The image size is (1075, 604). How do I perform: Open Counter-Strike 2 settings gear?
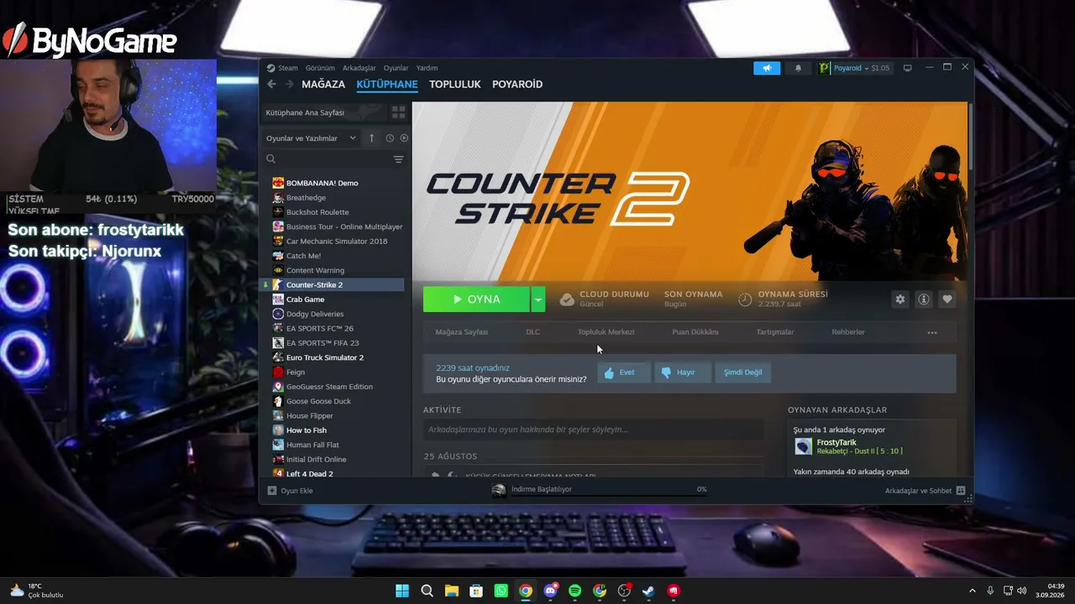[x=900, y=299]
